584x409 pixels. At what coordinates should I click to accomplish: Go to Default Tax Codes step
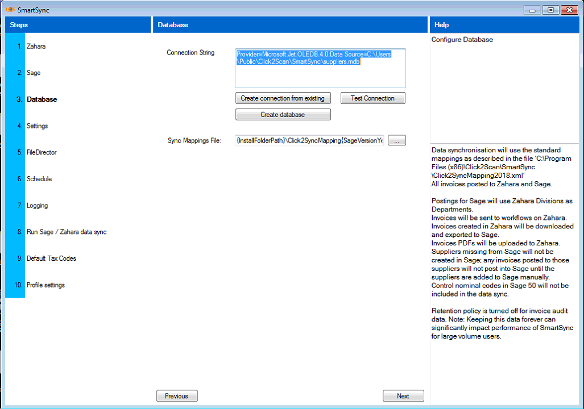[x=51, y=258]
